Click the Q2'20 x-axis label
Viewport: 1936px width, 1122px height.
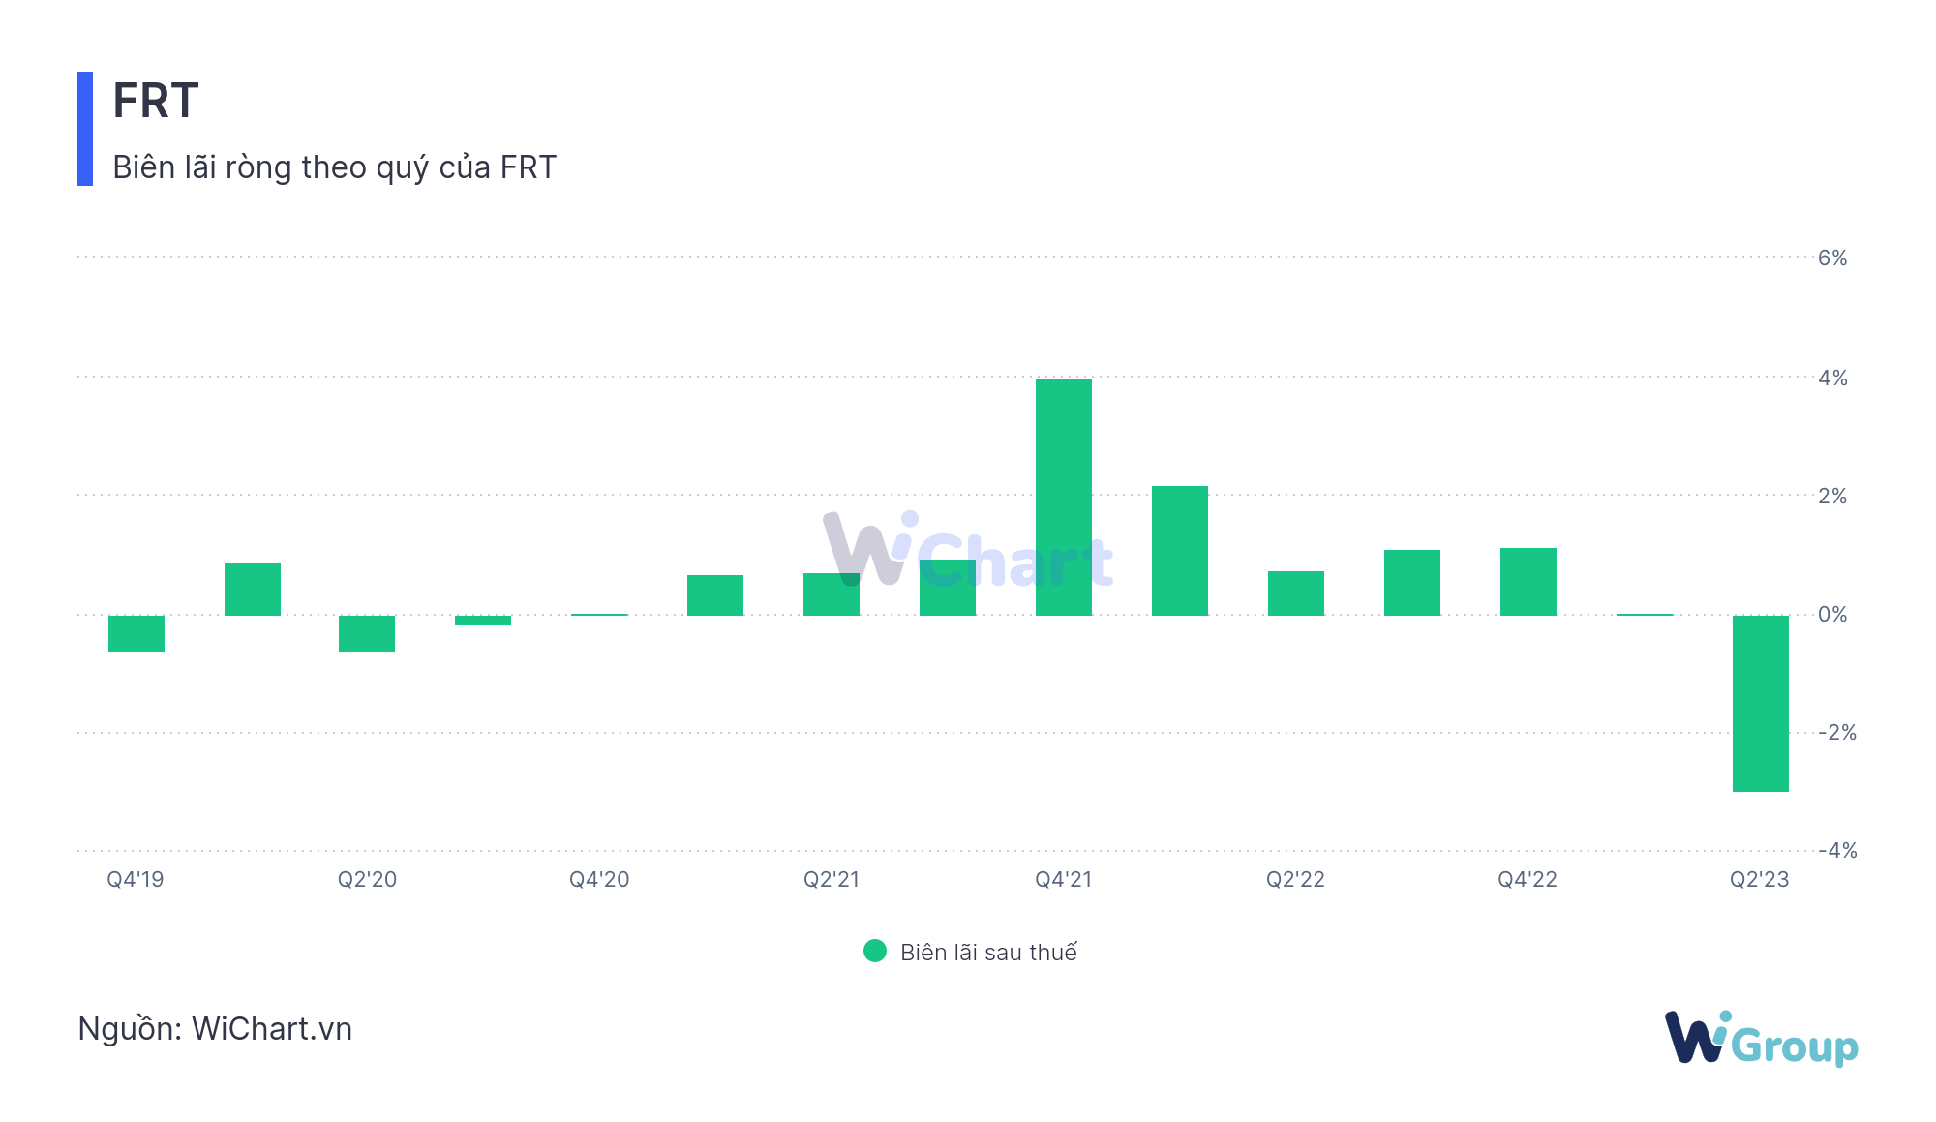pyautogui.click(x=367, y=879)
